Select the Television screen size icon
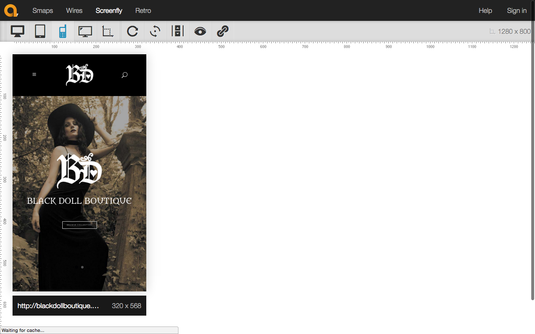 point(85,31)
